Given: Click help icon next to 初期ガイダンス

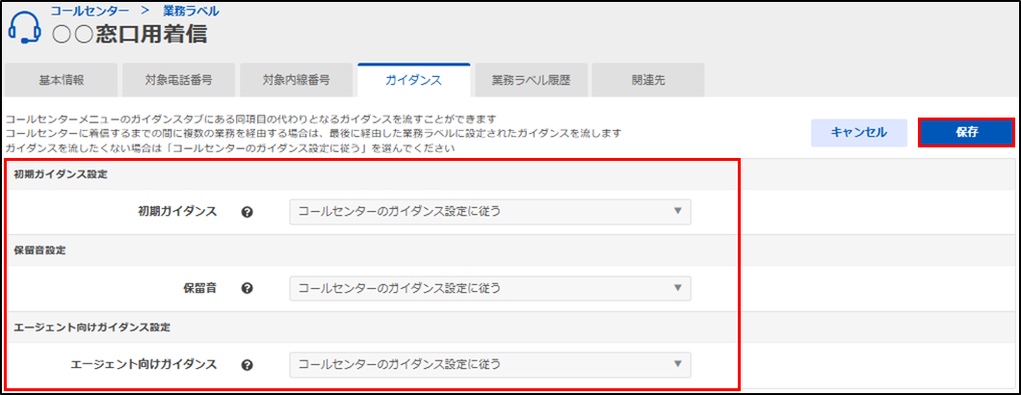Looking at the screenshot, I should tap(247, 212).
